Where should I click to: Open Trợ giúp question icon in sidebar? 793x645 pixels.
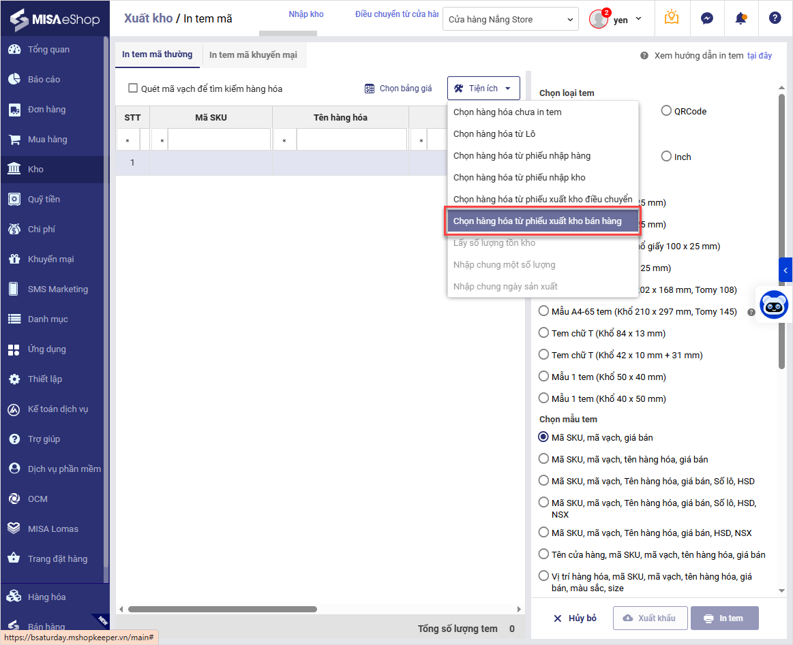coord(14,439)
